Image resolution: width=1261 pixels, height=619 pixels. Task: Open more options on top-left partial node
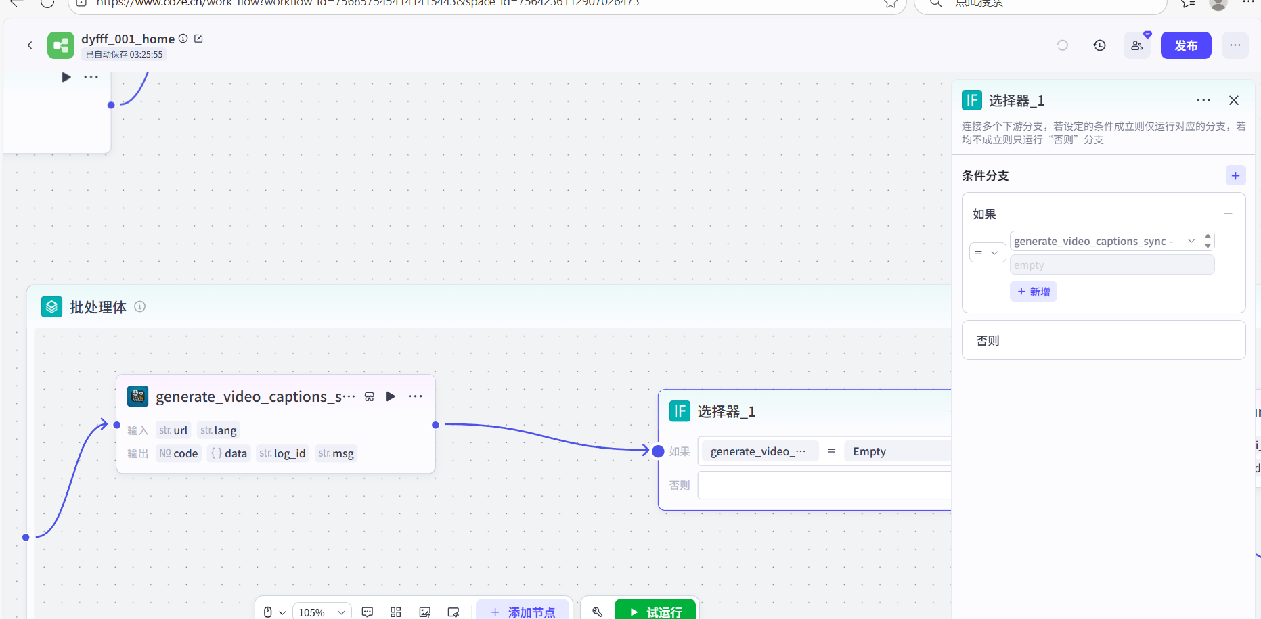coord(91,77)
